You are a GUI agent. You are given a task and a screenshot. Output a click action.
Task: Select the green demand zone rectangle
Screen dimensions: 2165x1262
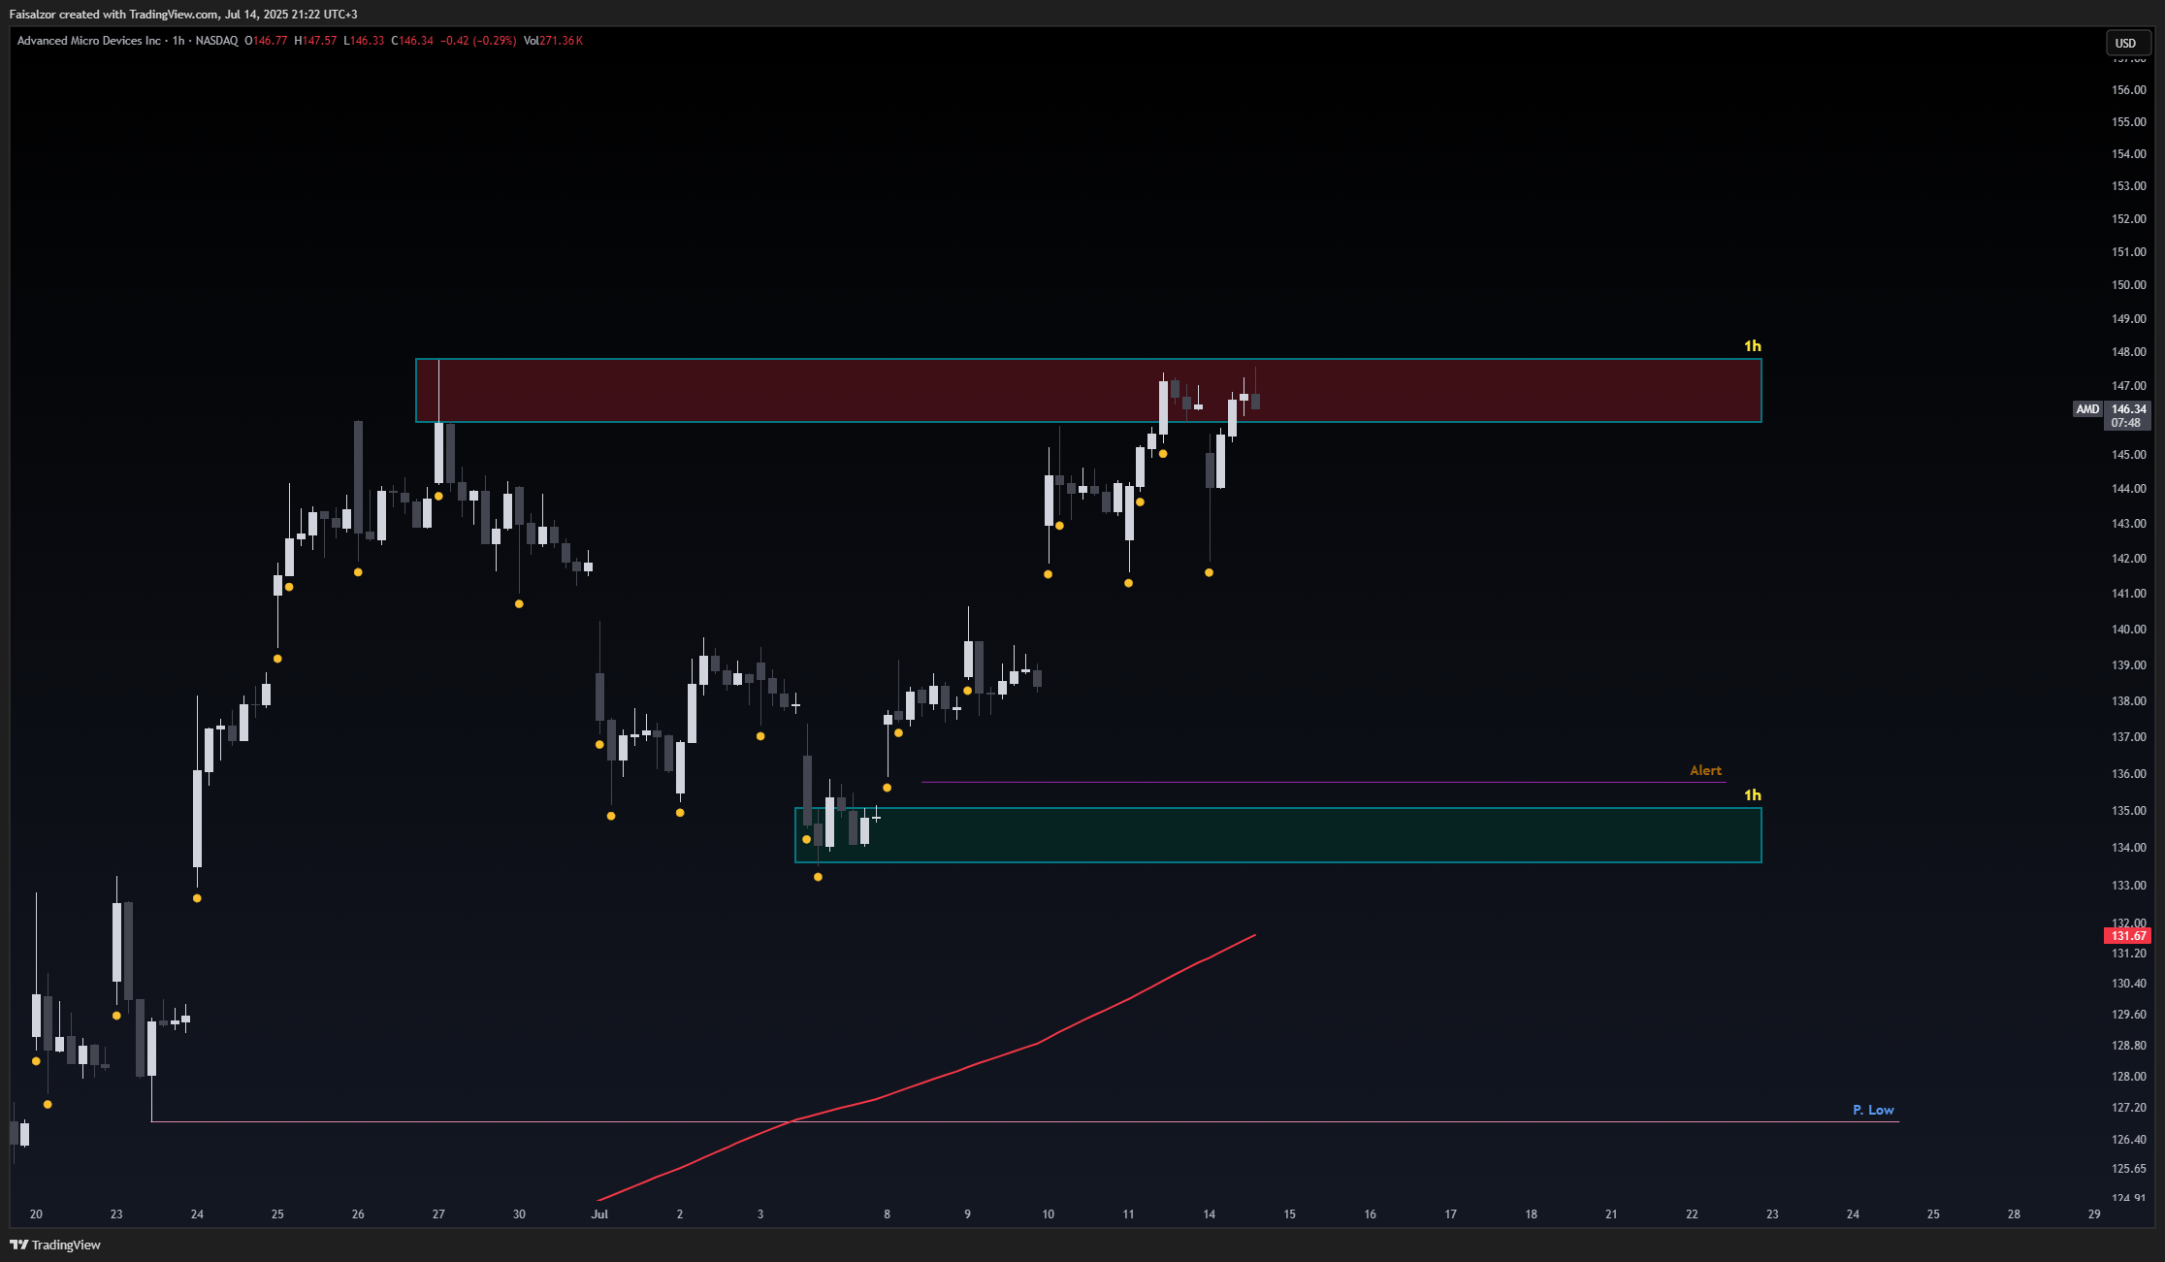(1278, 835)
